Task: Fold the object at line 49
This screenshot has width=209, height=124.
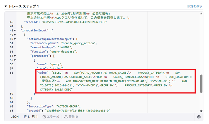Action: coord(15,35)
